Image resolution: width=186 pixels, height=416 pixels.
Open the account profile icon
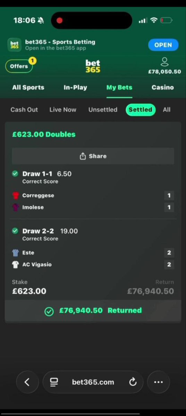pyautogui.click(x=164, y=62)
